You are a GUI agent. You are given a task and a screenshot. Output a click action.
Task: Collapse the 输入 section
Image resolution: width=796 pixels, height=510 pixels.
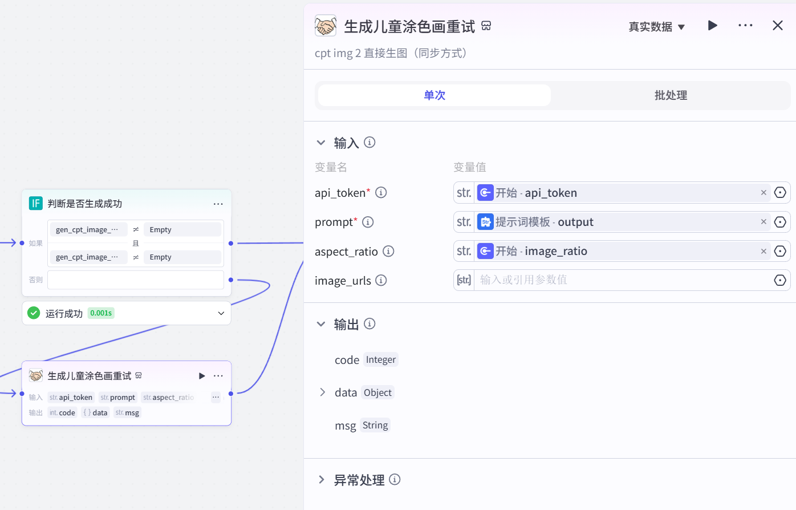click(321, 143)
